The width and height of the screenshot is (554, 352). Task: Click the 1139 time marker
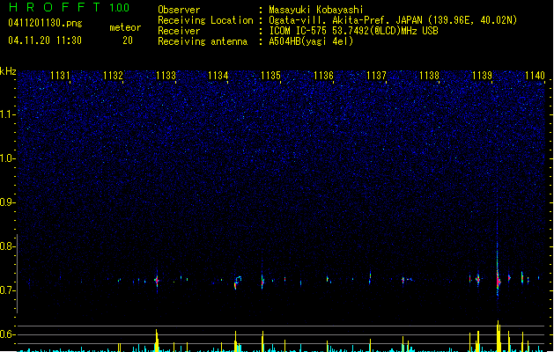[x=482, y=76]
